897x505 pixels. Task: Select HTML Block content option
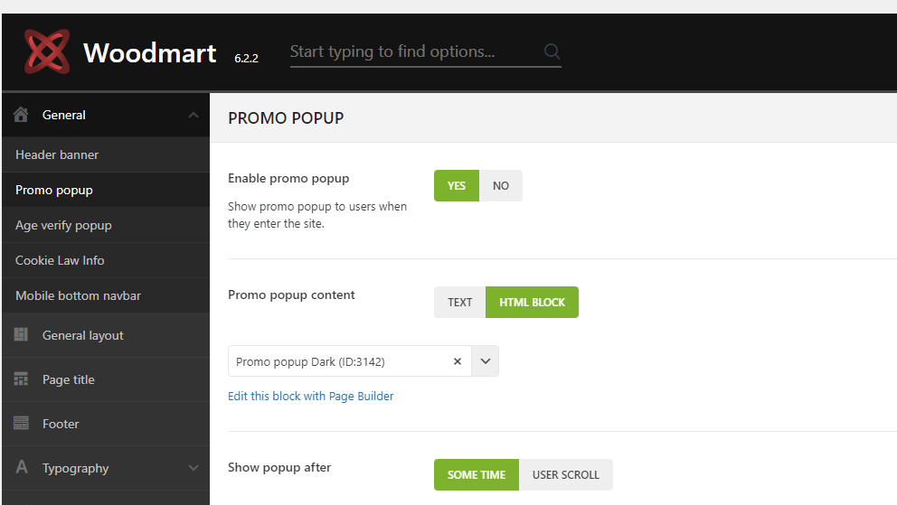click(x=532, y=303)
